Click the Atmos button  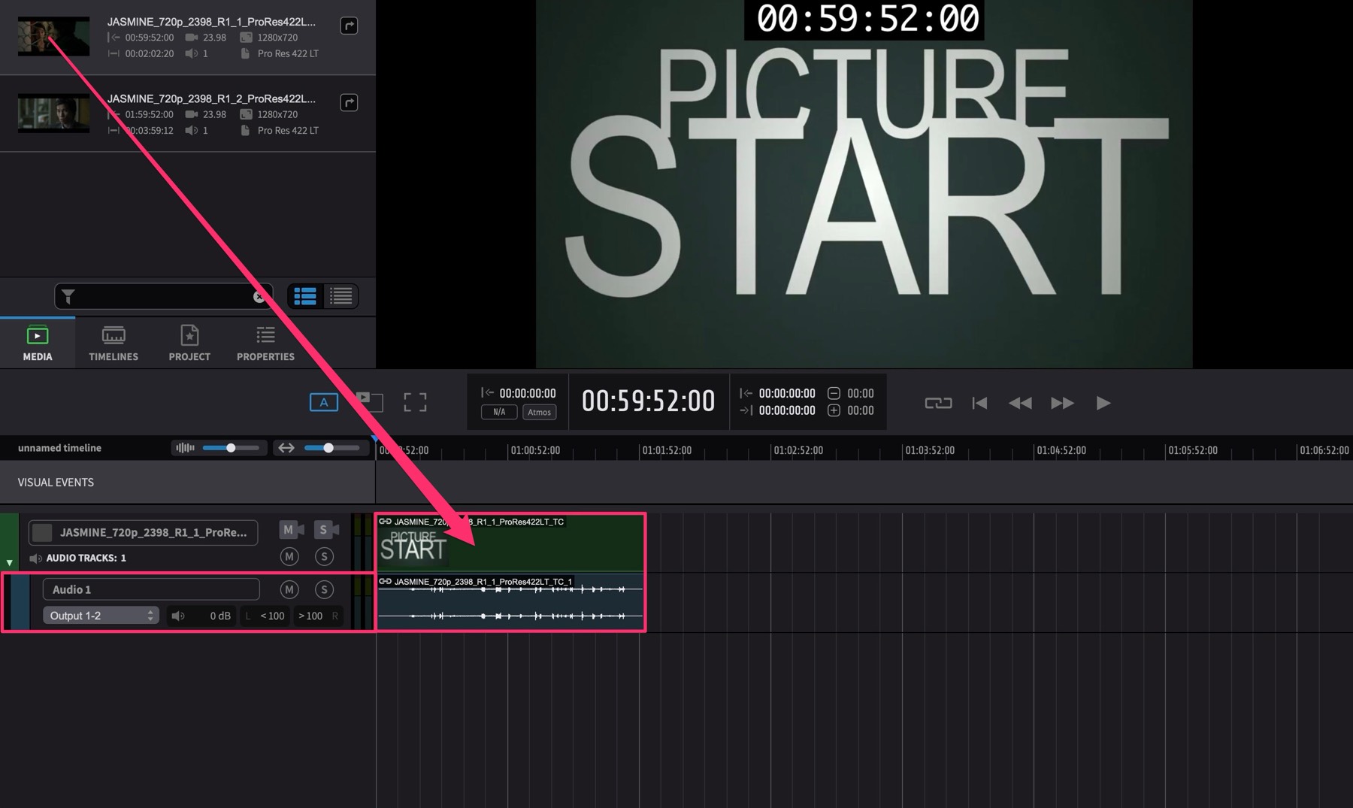coord(539,412)
